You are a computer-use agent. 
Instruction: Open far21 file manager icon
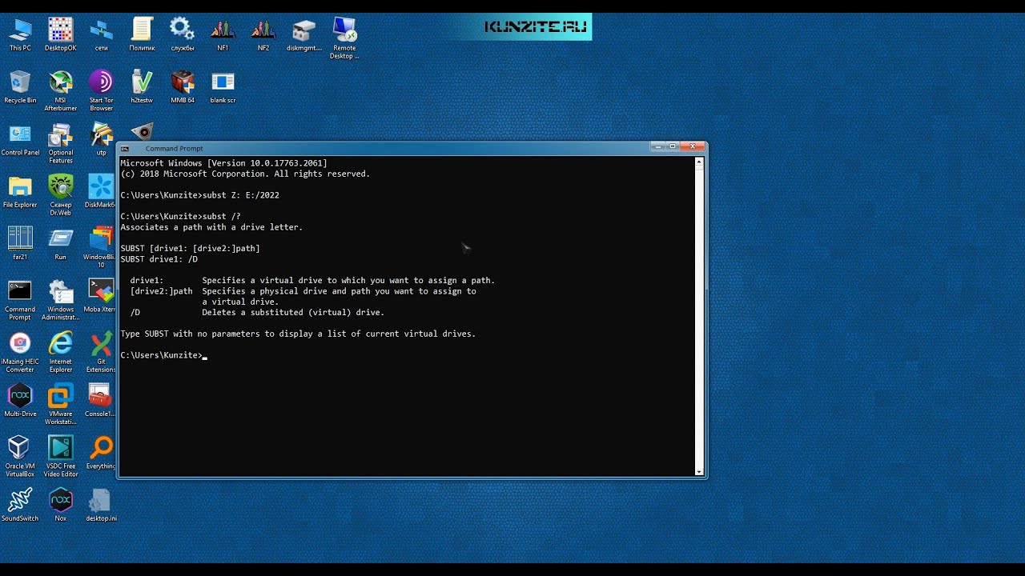(20, 244)
